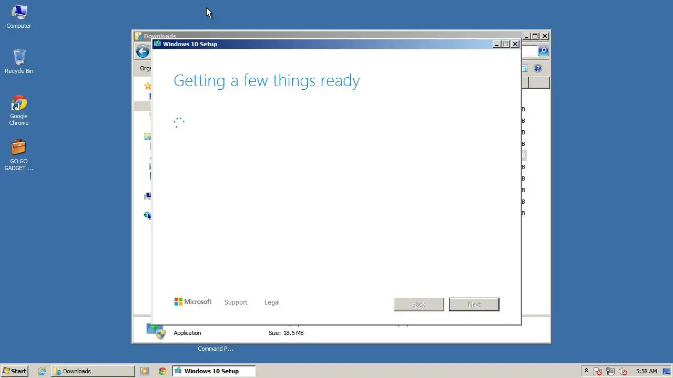Click the "Size: 18.5 MB" detail text
Viewport: 673px width, 378px height.
tap(286, 333)
